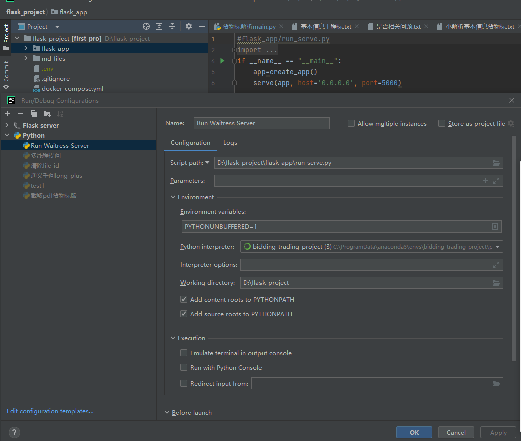Open the environment variables edit icon
Image resolution: width=521 pixels, height=441 pixels.
[495, 227]
